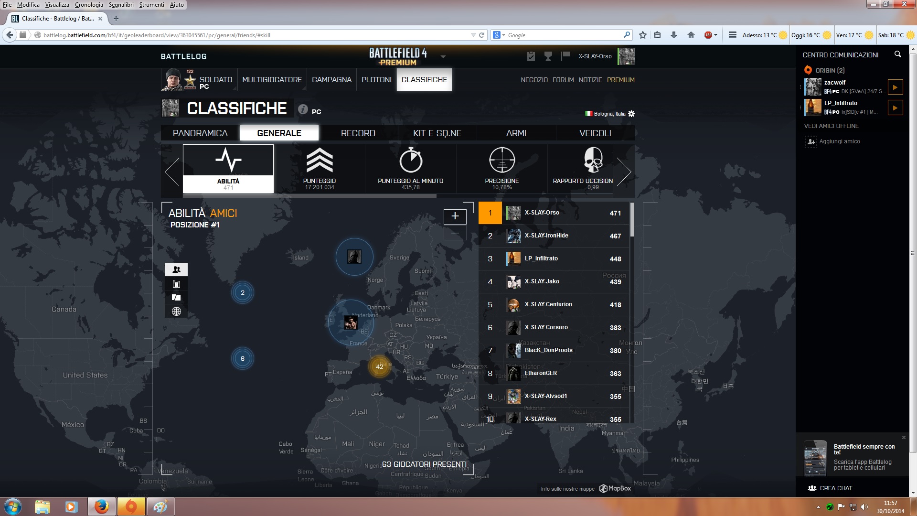This screenshot has width=917, height=516.
Task: Open the flag notifications icon in header
Action: point(565,56)
